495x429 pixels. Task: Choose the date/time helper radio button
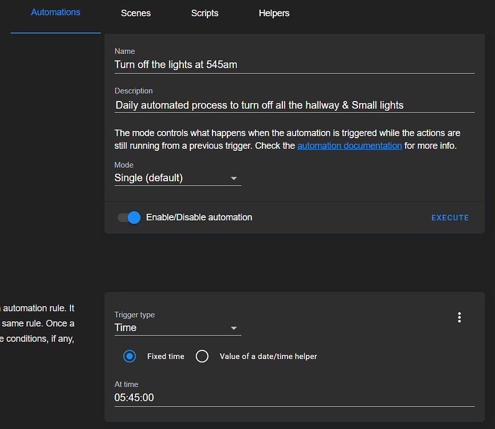[202, 356]
